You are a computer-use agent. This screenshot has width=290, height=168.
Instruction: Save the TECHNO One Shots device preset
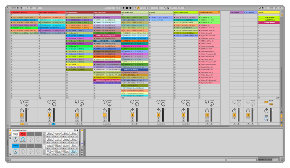(x=78, y=130)
